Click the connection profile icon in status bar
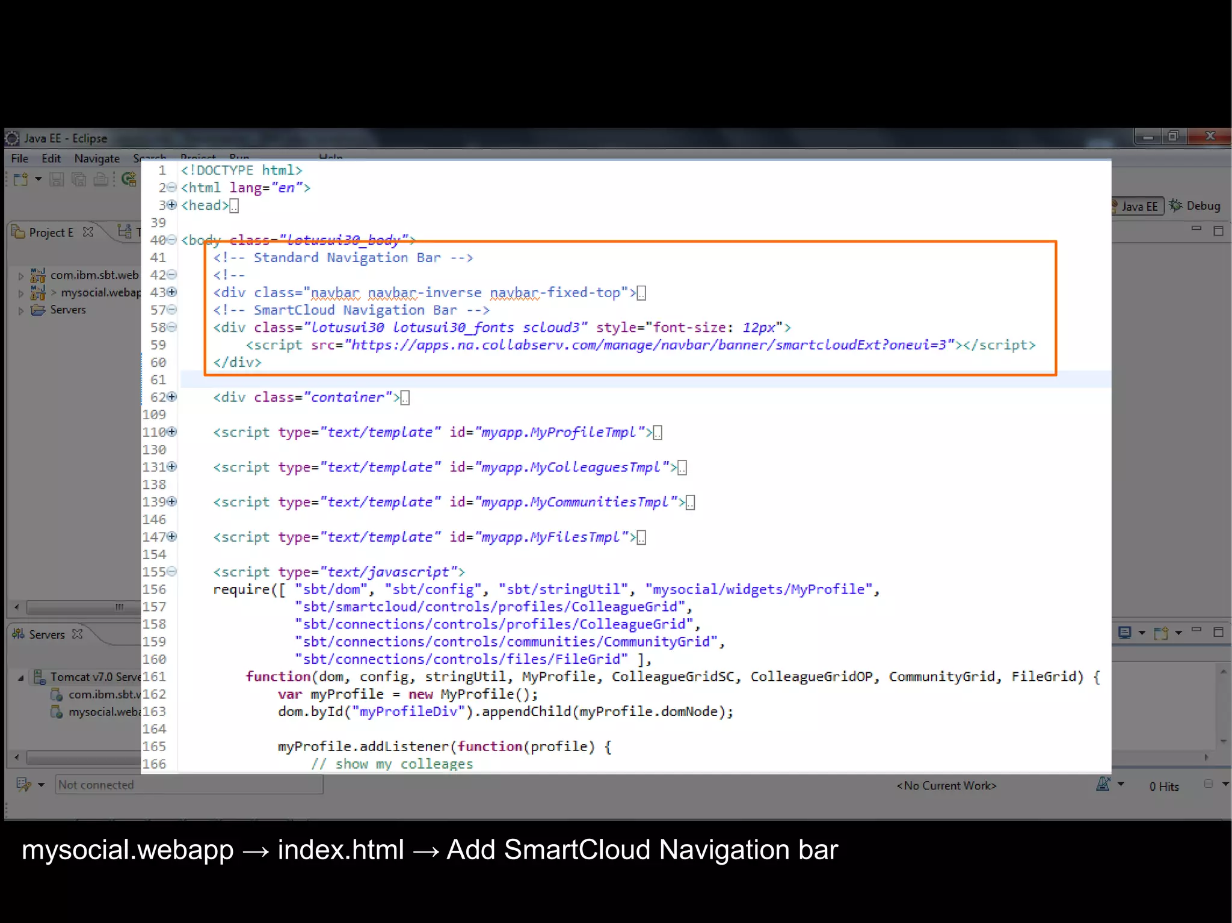Viewport: 1232px width, 923px height. click(x=23, y=785)
